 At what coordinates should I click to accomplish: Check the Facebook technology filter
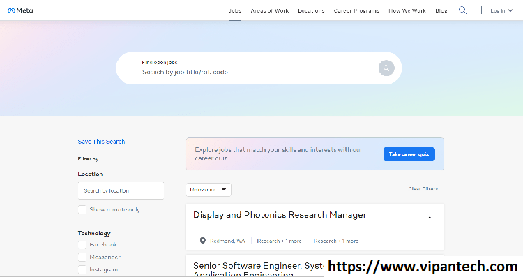(x=82, y=245)
